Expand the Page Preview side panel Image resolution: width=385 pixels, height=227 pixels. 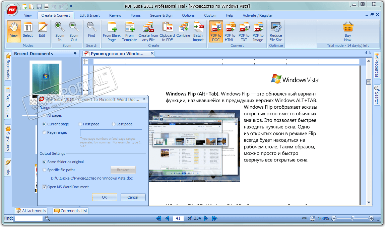tap(8, 102)
